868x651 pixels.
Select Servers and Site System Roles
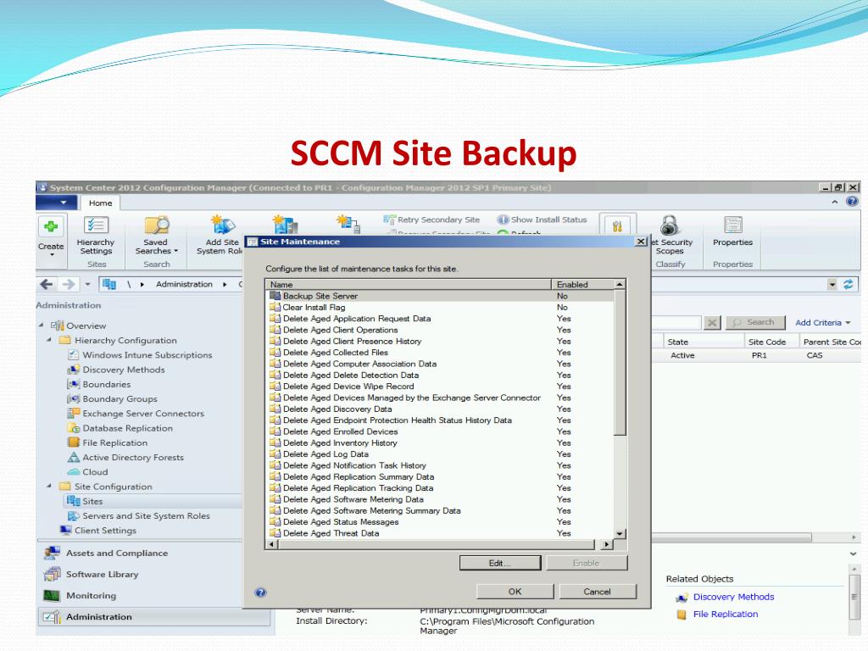pyautogui.click(x=146, y=516)
